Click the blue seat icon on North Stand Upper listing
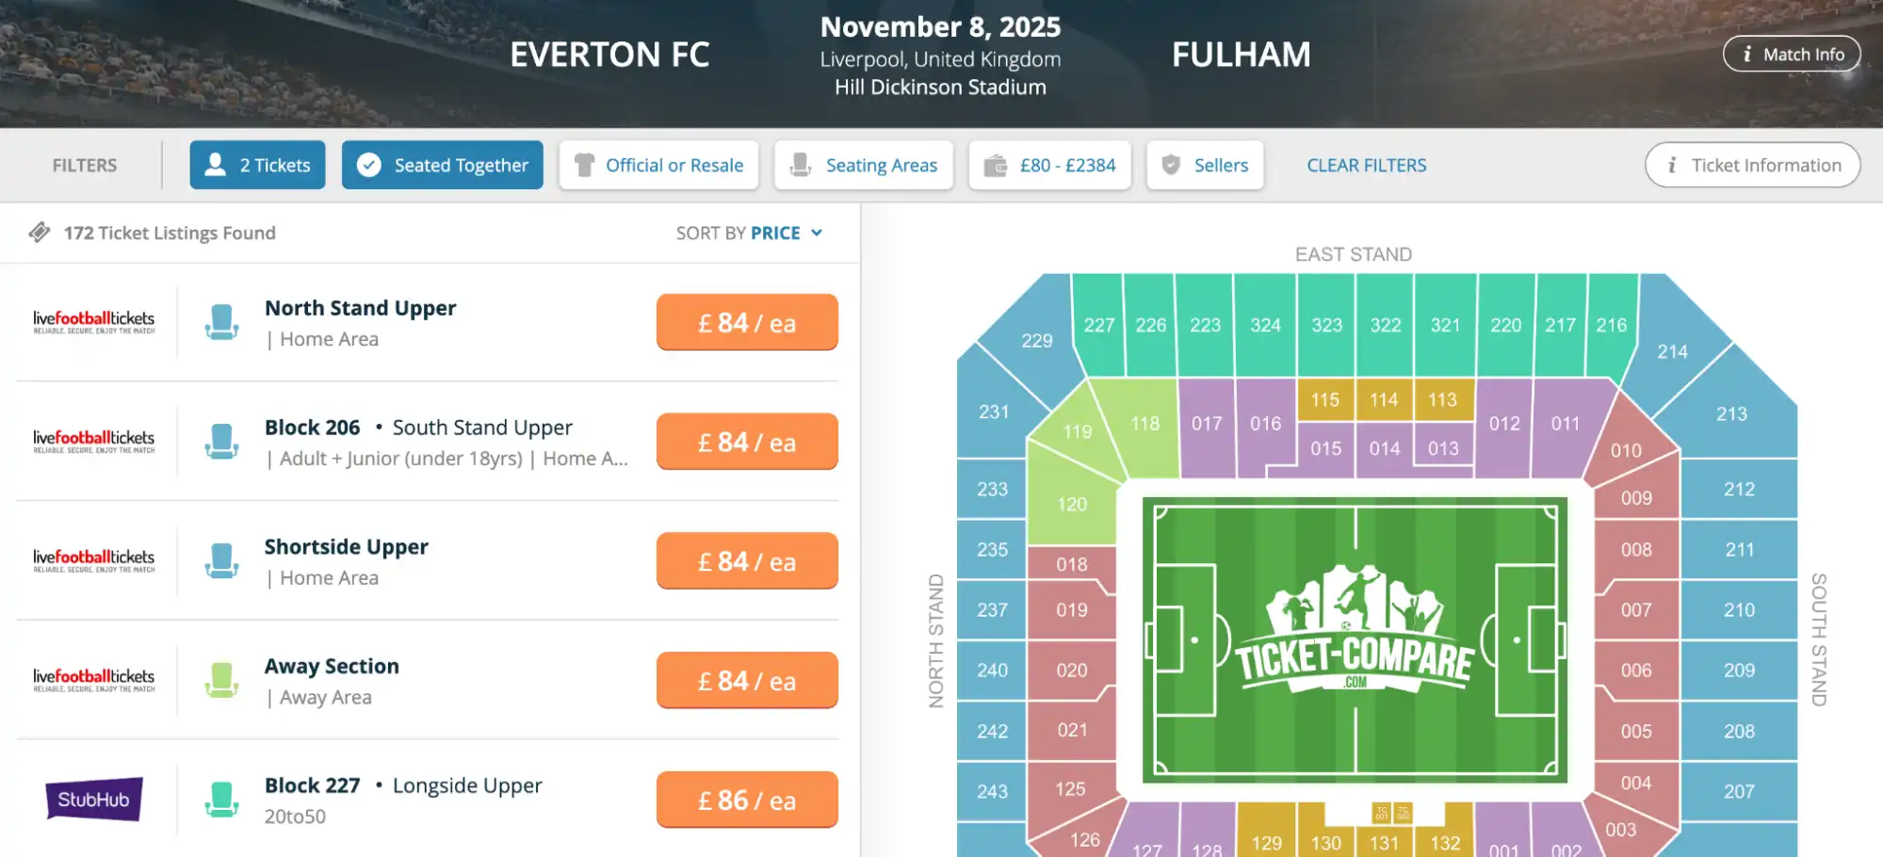This screenshot has height=857, width=1883. coord(221,320)
